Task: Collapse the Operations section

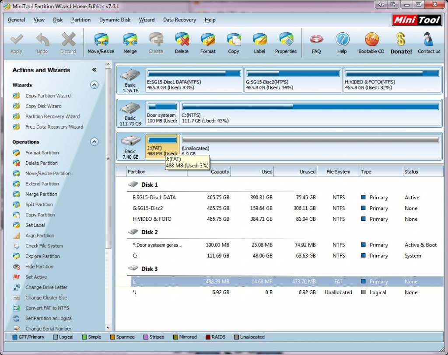Action: tap(94, 142)
